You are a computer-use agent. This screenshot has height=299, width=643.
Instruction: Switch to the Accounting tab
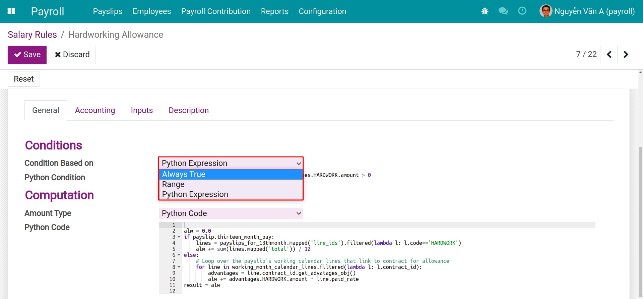point(95,110)
